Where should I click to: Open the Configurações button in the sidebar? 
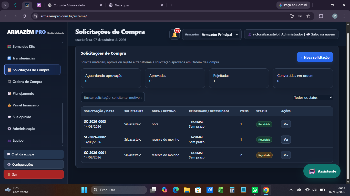point(34,164)
